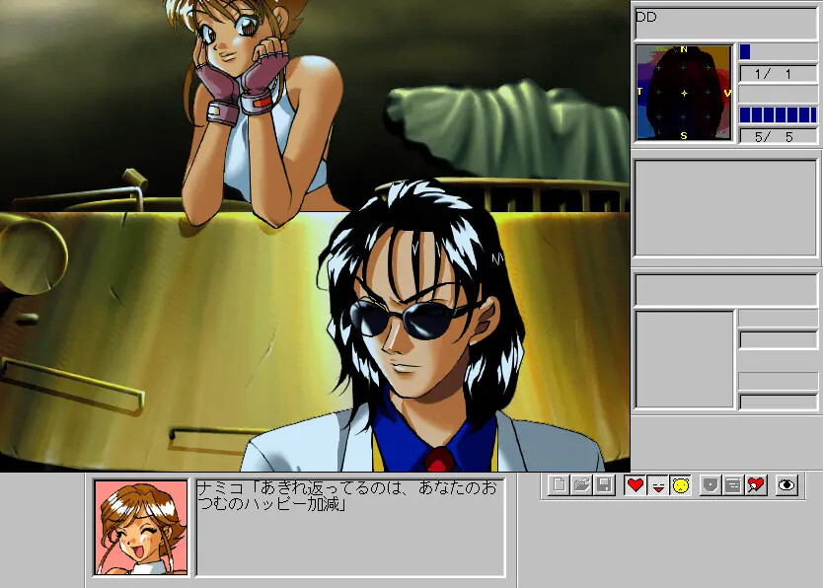Select the red mouth icon
The width and height of the screenshot is (823, 588).
pos(657,485)
